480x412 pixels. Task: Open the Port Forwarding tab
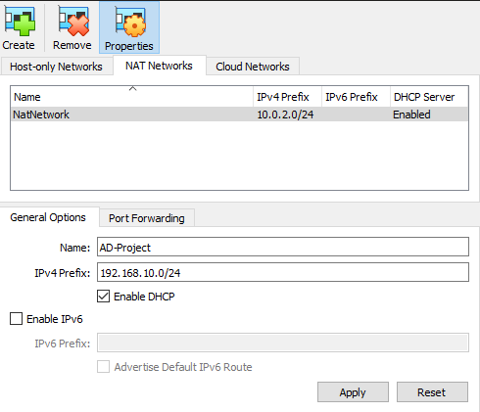point(147,218)
